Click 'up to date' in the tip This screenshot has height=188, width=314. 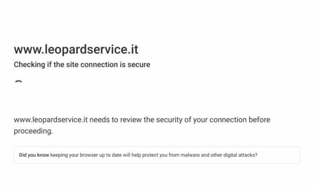[110, 155]
